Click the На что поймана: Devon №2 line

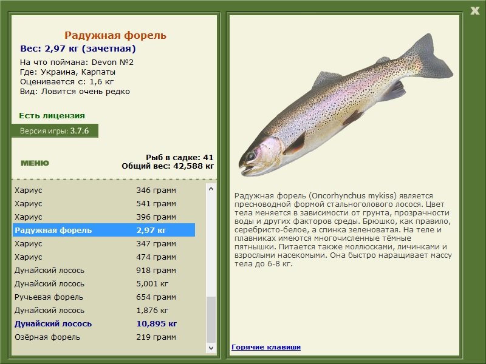[77, 62]
